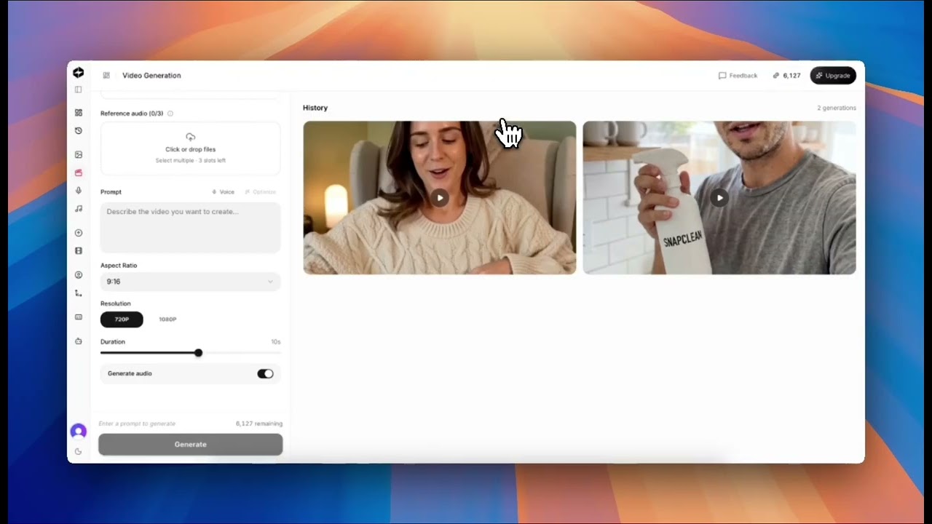Click the Upgrade button
Screen dimensions: 932x524
833,75
